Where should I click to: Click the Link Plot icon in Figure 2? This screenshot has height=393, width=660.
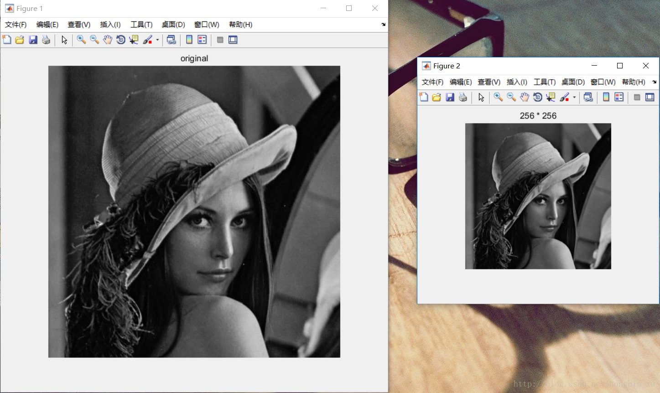coord(588,97)
